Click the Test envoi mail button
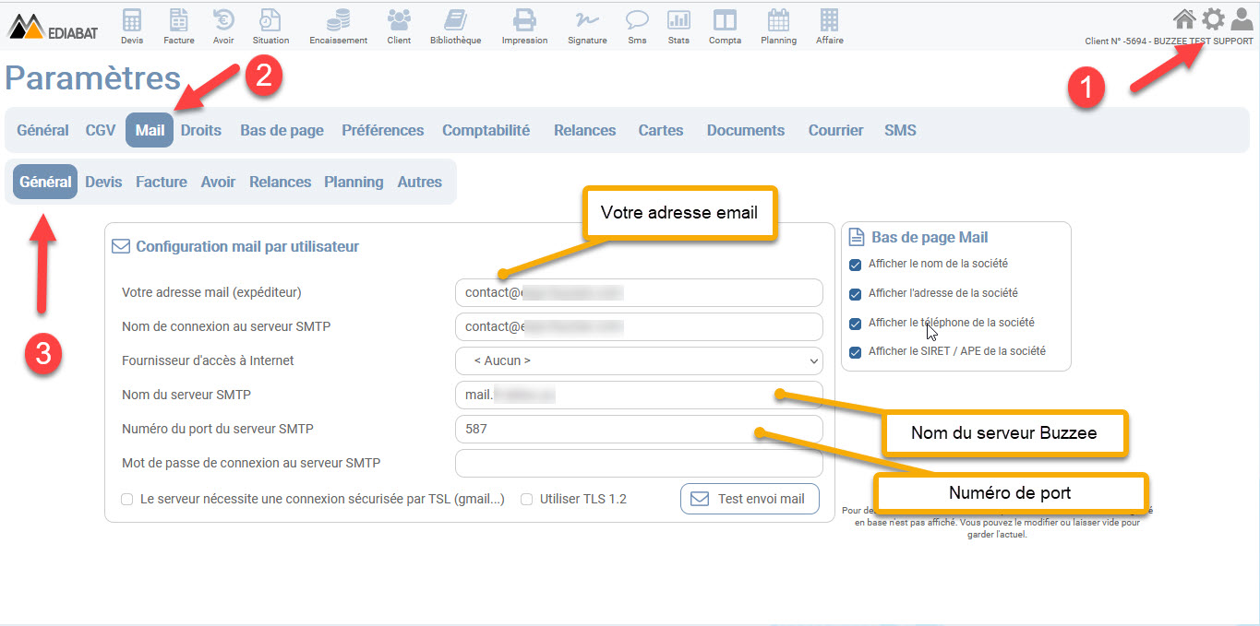Screen dimensions: 1260x626 tap(750, 499)
